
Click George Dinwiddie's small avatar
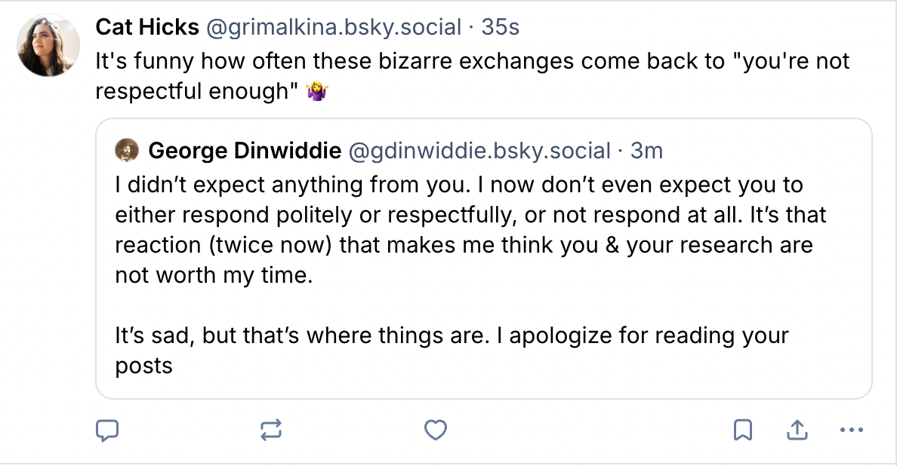127,151
